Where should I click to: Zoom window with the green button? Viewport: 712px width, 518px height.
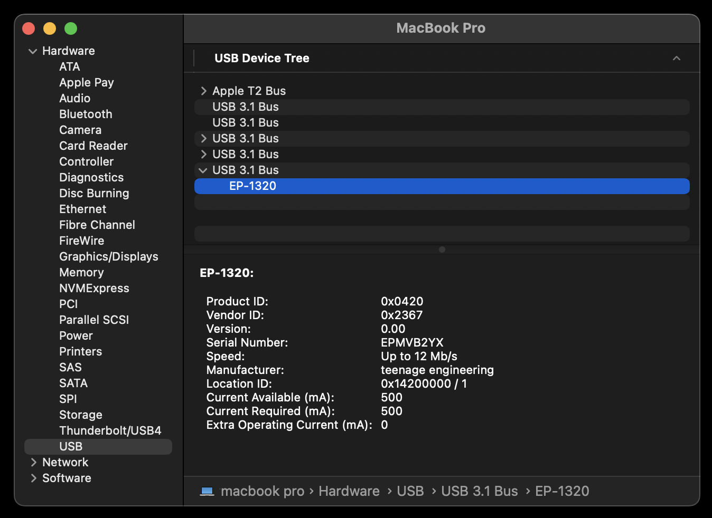click(x=71, y=28)
